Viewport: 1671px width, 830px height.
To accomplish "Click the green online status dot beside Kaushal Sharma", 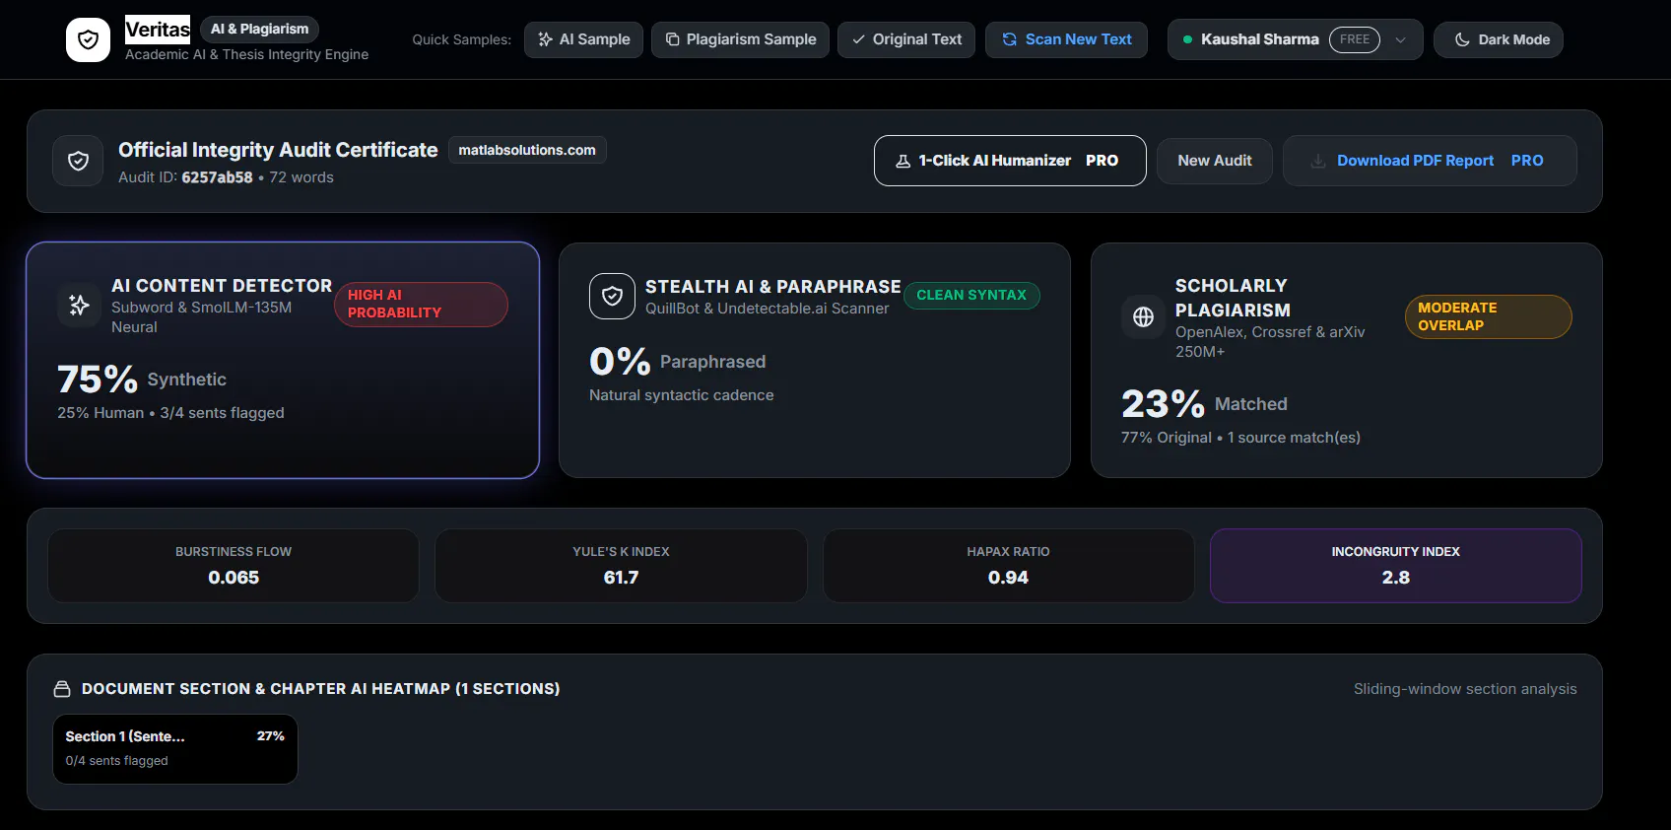I will 1187,39.
